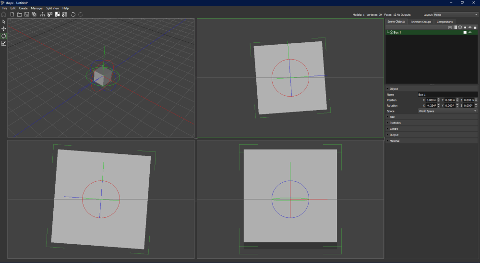
Task: Click the Position Z stepper arrows
Action: (476, 100)
